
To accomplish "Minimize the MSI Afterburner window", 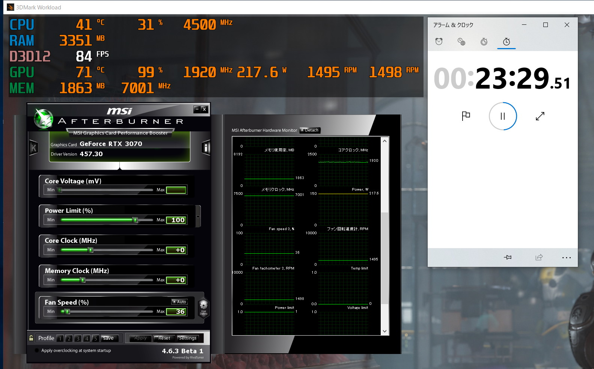I will 197,109.
